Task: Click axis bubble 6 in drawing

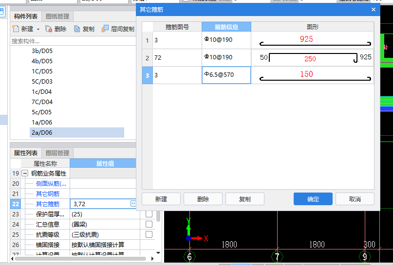Action: [189, 257]
